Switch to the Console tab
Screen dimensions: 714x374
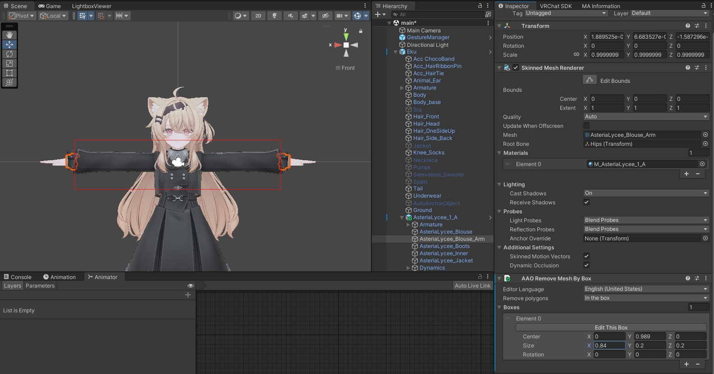coord(18,277)
